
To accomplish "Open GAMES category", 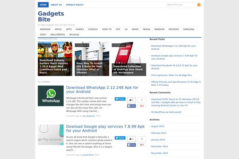I will pos(80,29).
